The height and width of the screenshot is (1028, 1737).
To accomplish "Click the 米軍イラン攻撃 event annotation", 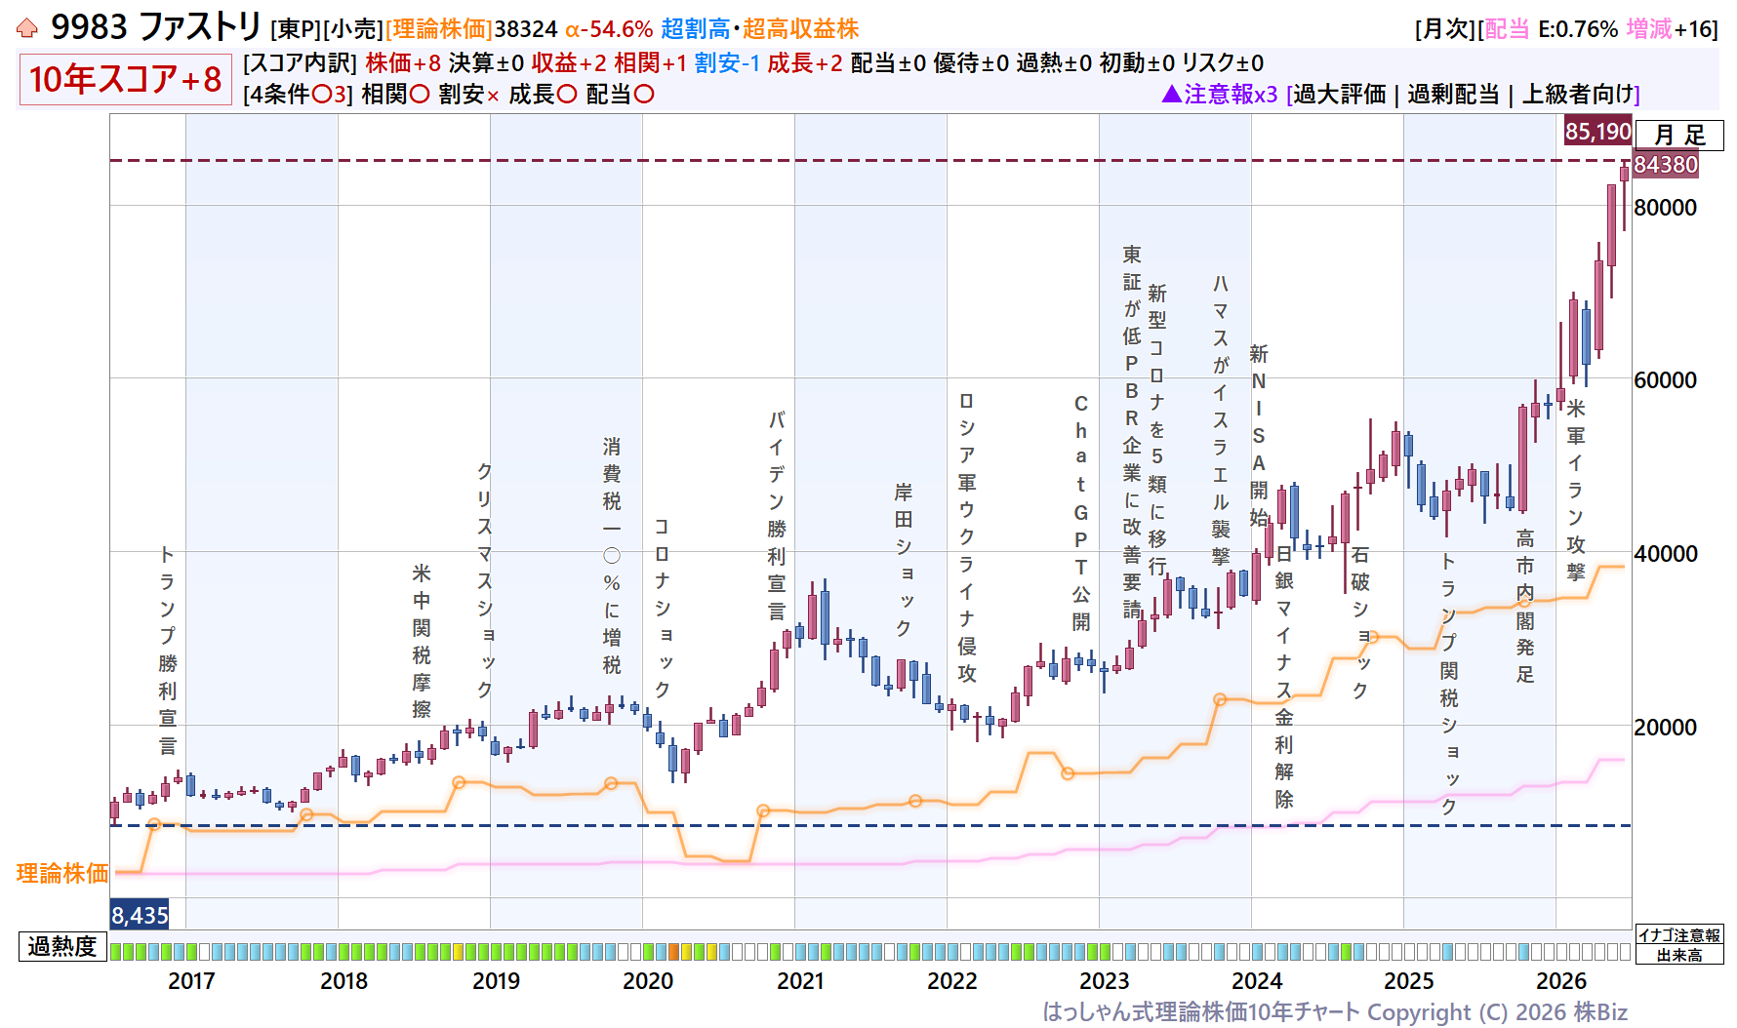I will click(1576, 490).
